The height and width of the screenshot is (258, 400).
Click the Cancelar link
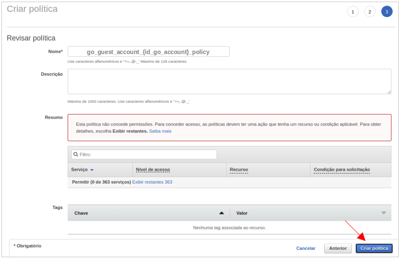pos(306,248)
